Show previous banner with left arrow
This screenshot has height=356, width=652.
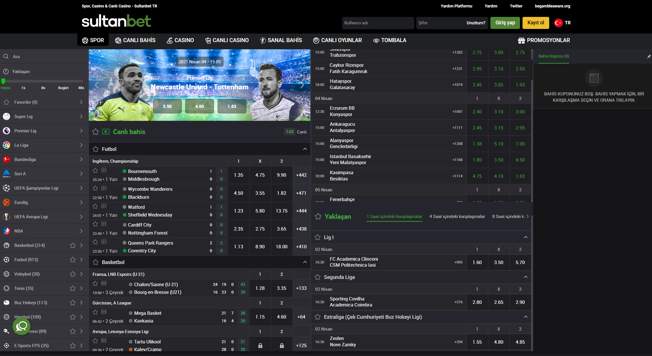pyautogui.click(x=97, y=85)
